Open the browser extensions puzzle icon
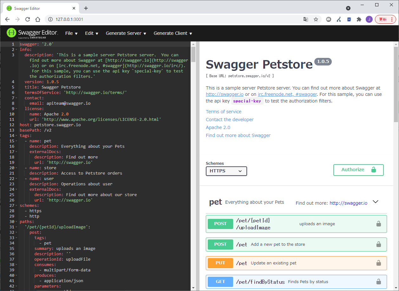Screen dimensions: 399x291 [x=359, y=19]
